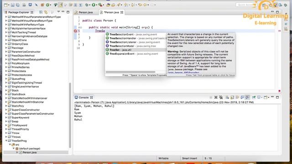292x164 pixels.
Task: Collapse the main method fold on line 4
Action: 81,27
